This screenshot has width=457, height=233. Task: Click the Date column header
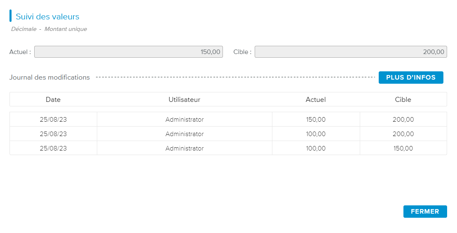click(53, 99)
